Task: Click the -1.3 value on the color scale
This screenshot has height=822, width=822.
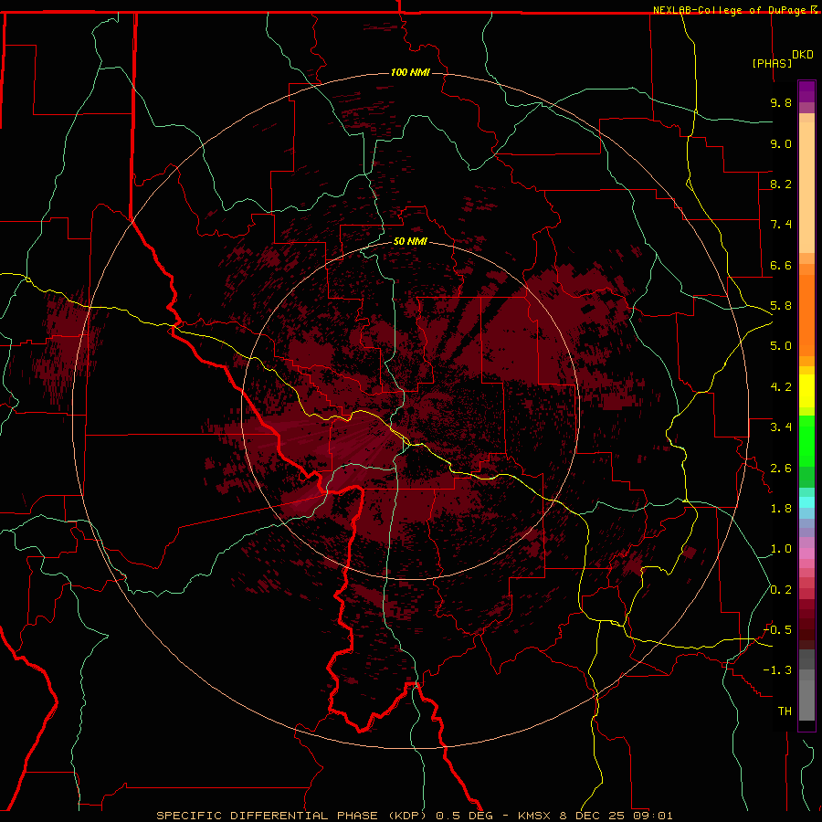Action: point(778,670)
